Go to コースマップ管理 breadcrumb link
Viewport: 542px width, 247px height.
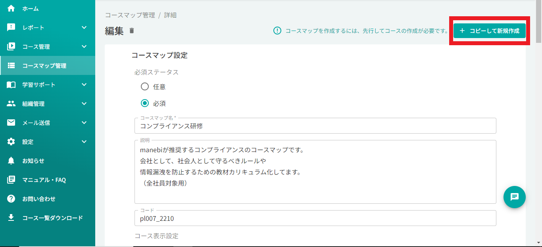tap(130, 15)
